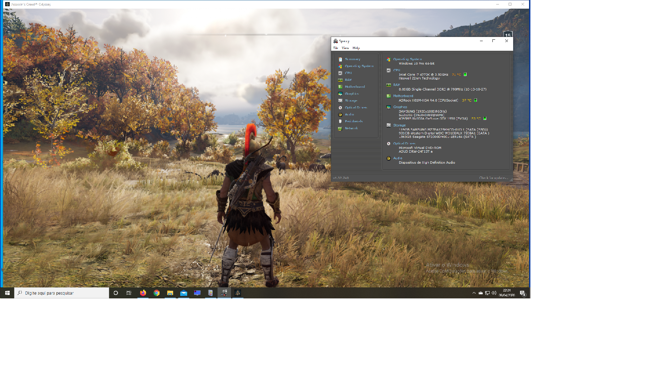
Task: Click the Dispositivo de High Definition Audio line
Action: pyautogui.click(x=427, y=163)
